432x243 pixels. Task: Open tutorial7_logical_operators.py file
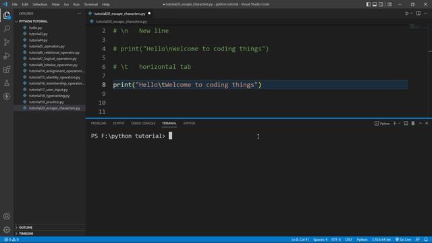pyautogui.click(x=53, y=59)
